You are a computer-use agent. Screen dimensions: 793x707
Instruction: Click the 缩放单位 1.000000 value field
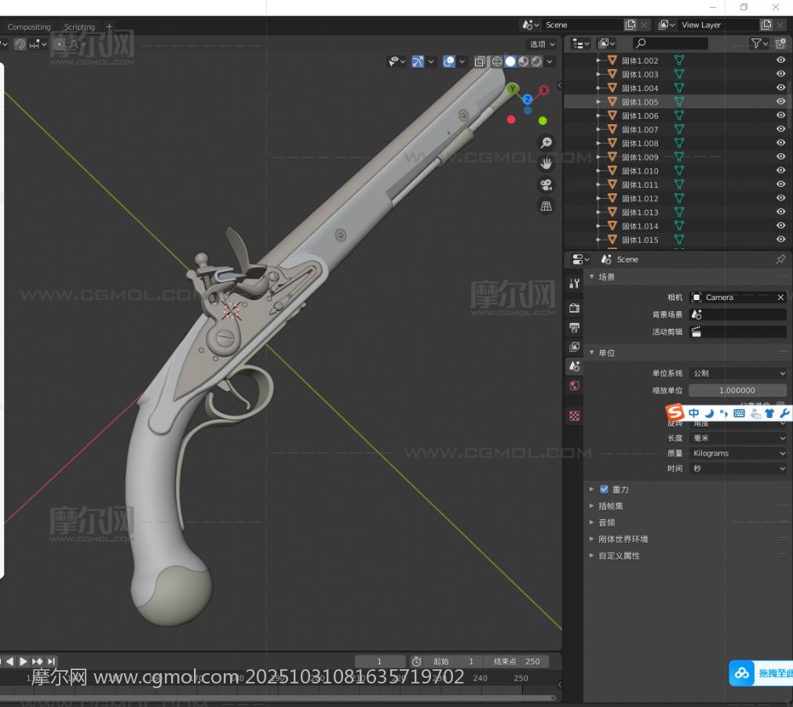tap(737, 390)
